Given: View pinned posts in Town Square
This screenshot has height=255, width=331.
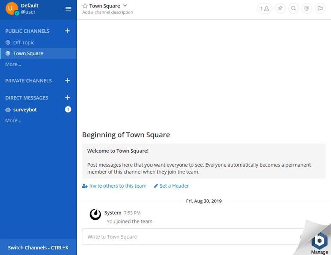Looking at the screenshot, I should (x=280, y=8).
